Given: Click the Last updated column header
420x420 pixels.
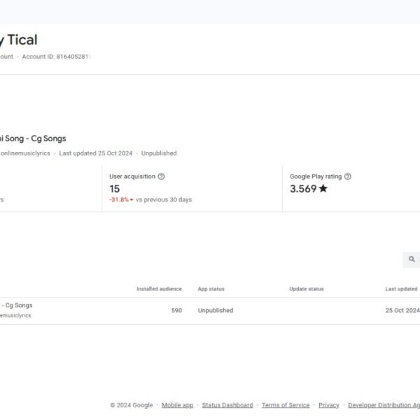Looking at the screenshot, I should point(401,288).
